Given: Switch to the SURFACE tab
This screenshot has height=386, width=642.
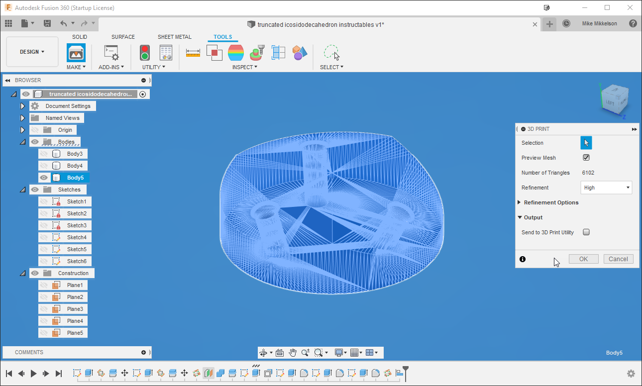Looking at the screenshot, I should 123,37.
